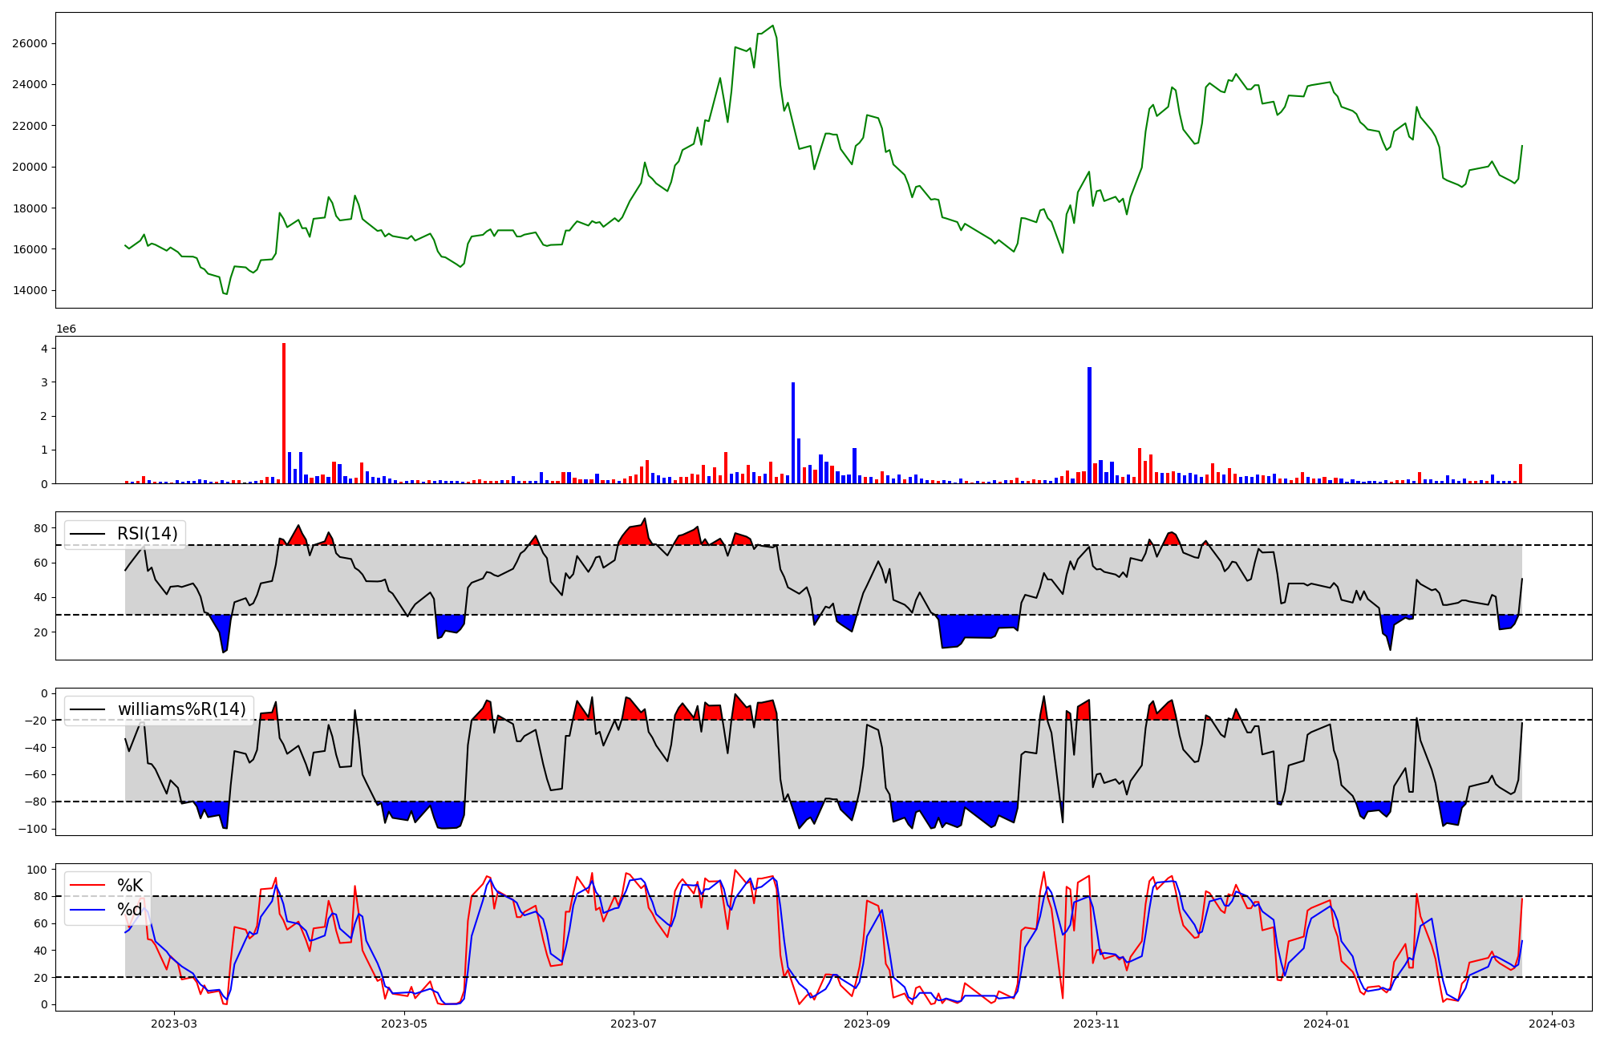Click the 2023-03 date tick label
The height and width of the screenshot is (1042, 1604).
click(174, 1024)
